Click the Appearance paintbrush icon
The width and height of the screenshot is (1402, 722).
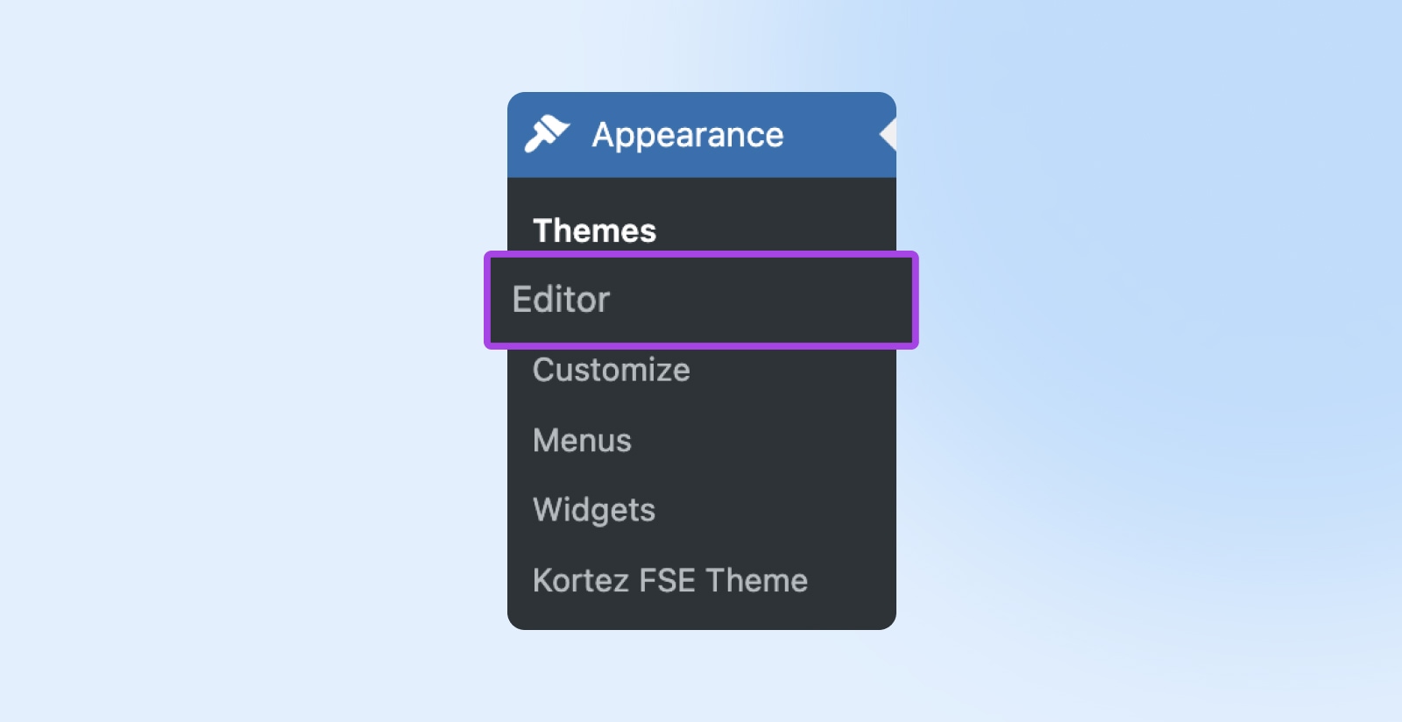[547, 134]
